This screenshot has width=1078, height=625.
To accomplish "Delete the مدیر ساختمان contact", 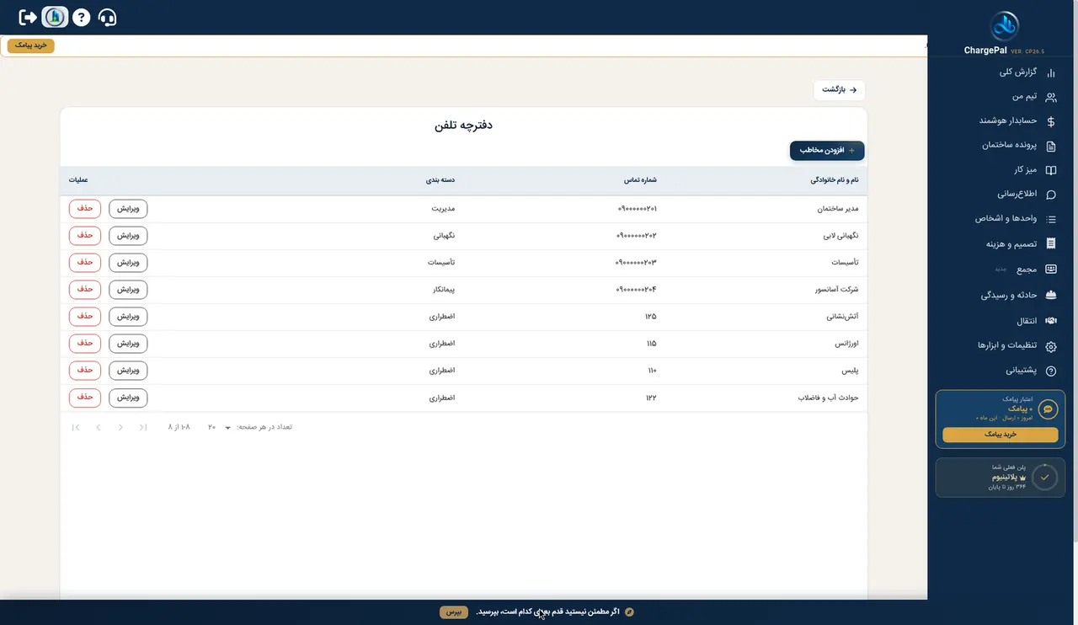I will pos(85,209).
